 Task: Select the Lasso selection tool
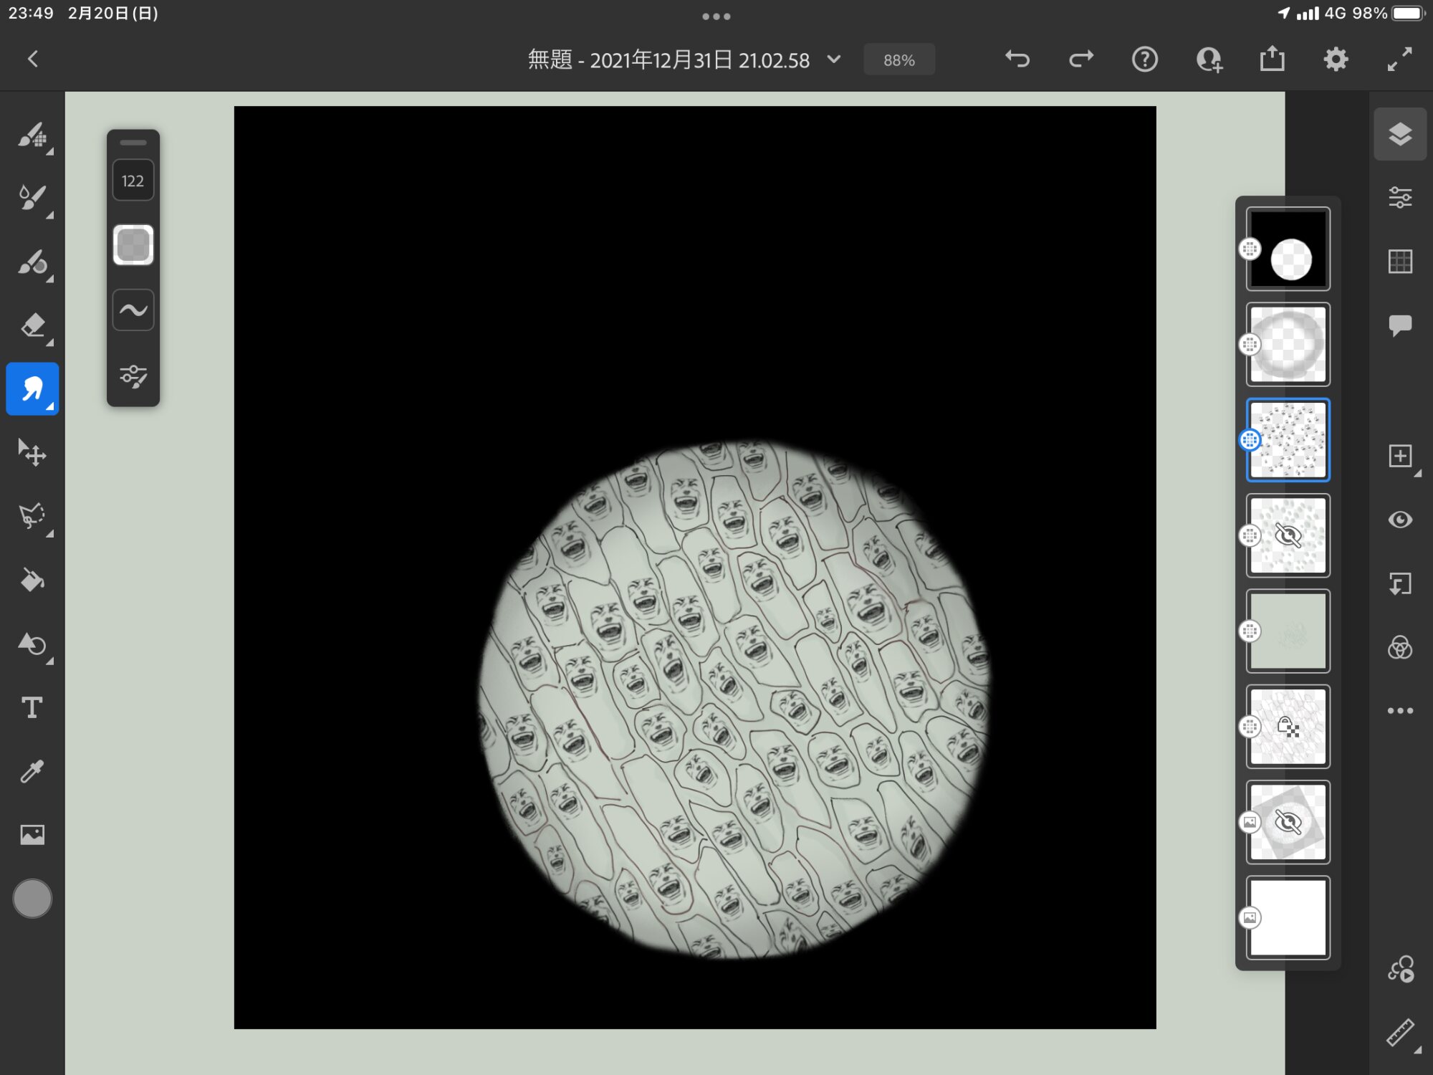coord(32,516)
